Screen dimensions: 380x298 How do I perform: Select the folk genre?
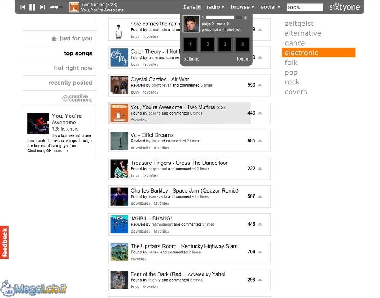click(291, 63)
